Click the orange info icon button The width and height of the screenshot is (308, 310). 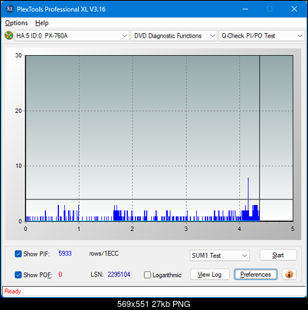(289, 275)
